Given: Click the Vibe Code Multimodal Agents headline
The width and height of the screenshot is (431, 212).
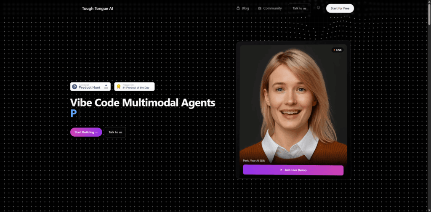Looking at the screenshot, I should [x=143, y=102].
